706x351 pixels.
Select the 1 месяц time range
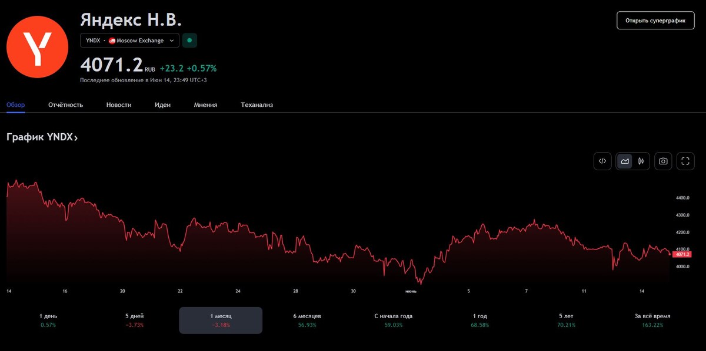221,320
